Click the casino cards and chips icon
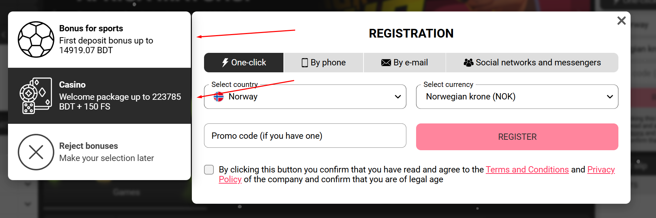Image resolution: width=656 pixels, height=218 pixels. click(36, 96)
